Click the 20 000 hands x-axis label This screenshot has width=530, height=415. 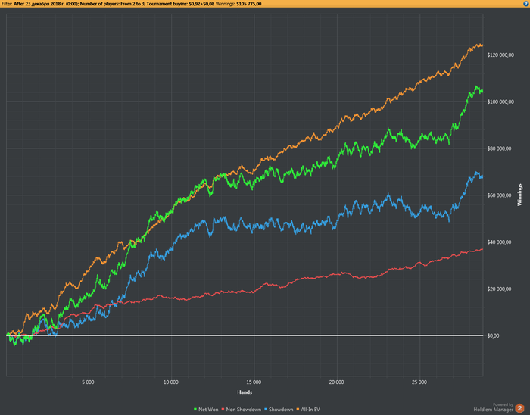tap(336, 382)
